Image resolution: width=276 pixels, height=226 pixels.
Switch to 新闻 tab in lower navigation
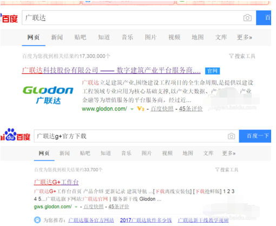pyautogui.click(x=64, y=153)
